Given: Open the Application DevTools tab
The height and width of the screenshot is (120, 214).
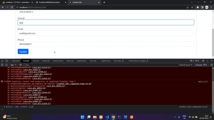Looking at the screenshot, I should pos(82,61).
